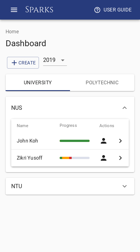This screenshot has height=252, width=140.
Task: Click the Create button
Action: coord(23,63)
